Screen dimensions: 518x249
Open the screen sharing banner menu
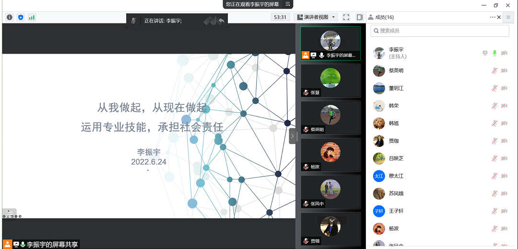tap(288, 4)
